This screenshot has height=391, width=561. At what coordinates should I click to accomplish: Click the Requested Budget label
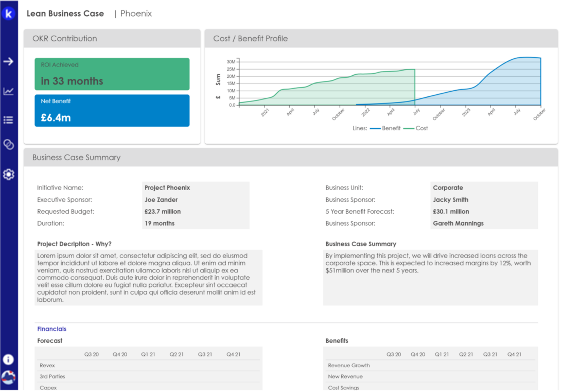[x=65, y=212]
